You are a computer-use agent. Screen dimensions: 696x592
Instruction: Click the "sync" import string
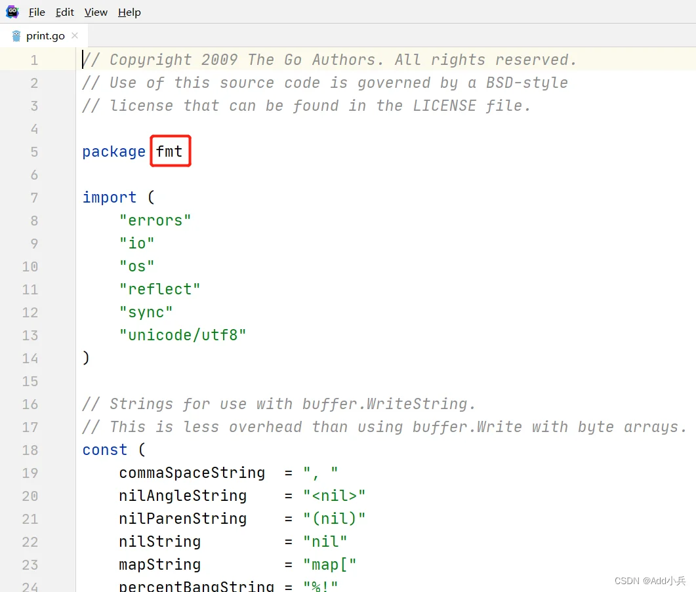click(146, 313)
